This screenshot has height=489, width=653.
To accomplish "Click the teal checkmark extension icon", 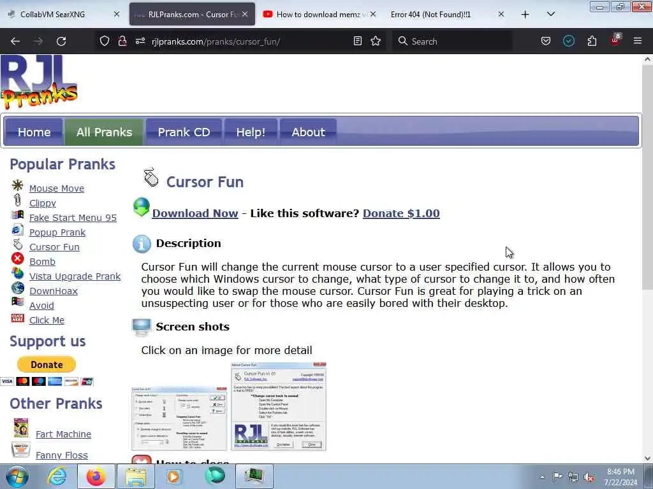I will click(x=568, y=41).
